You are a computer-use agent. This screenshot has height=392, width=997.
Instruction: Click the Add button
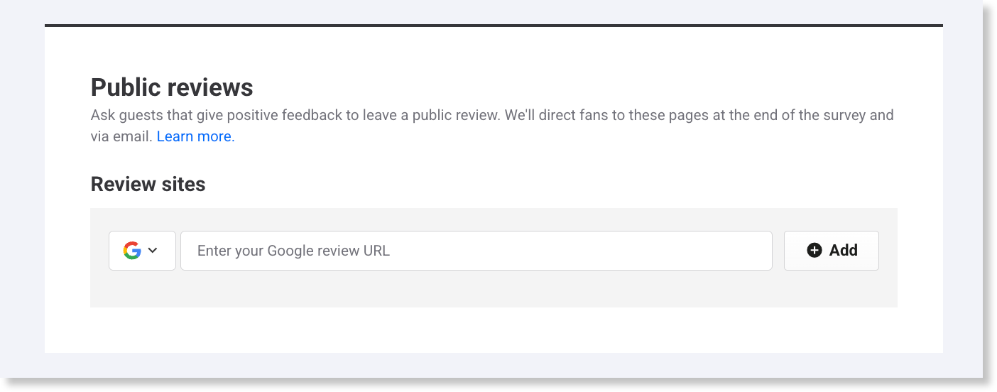831,251
